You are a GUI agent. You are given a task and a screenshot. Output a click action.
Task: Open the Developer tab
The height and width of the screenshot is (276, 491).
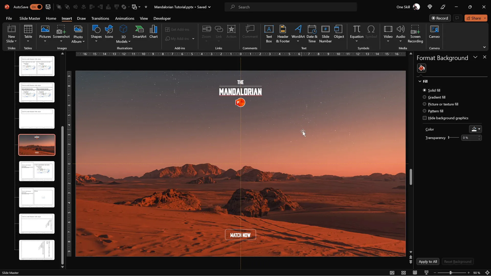[162, 18]
